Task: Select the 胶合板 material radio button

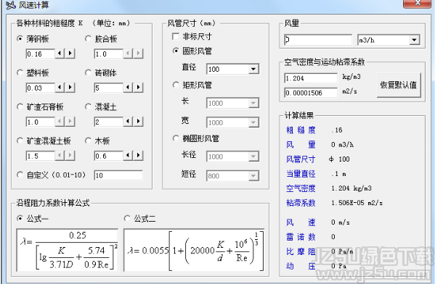Action: point(88,38)
